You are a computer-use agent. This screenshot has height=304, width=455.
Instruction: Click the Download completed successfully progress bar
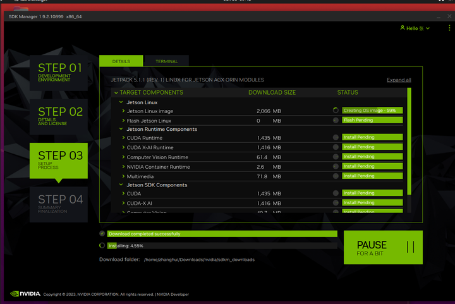click(222, 234)
